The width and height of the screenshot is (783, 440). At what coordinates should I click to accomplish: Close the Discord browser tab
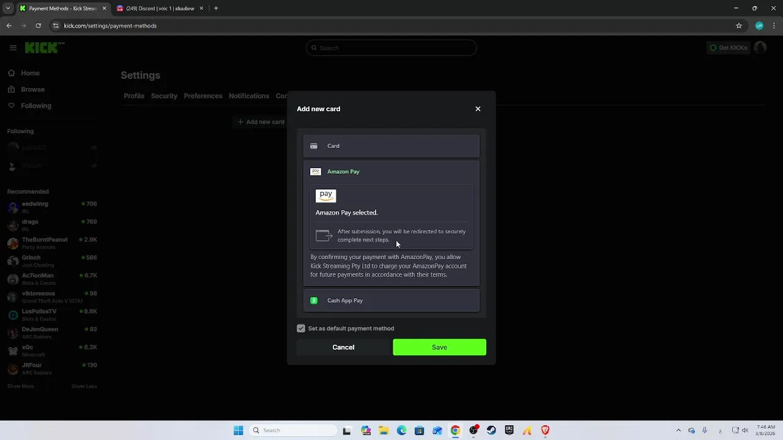point(201,9)
